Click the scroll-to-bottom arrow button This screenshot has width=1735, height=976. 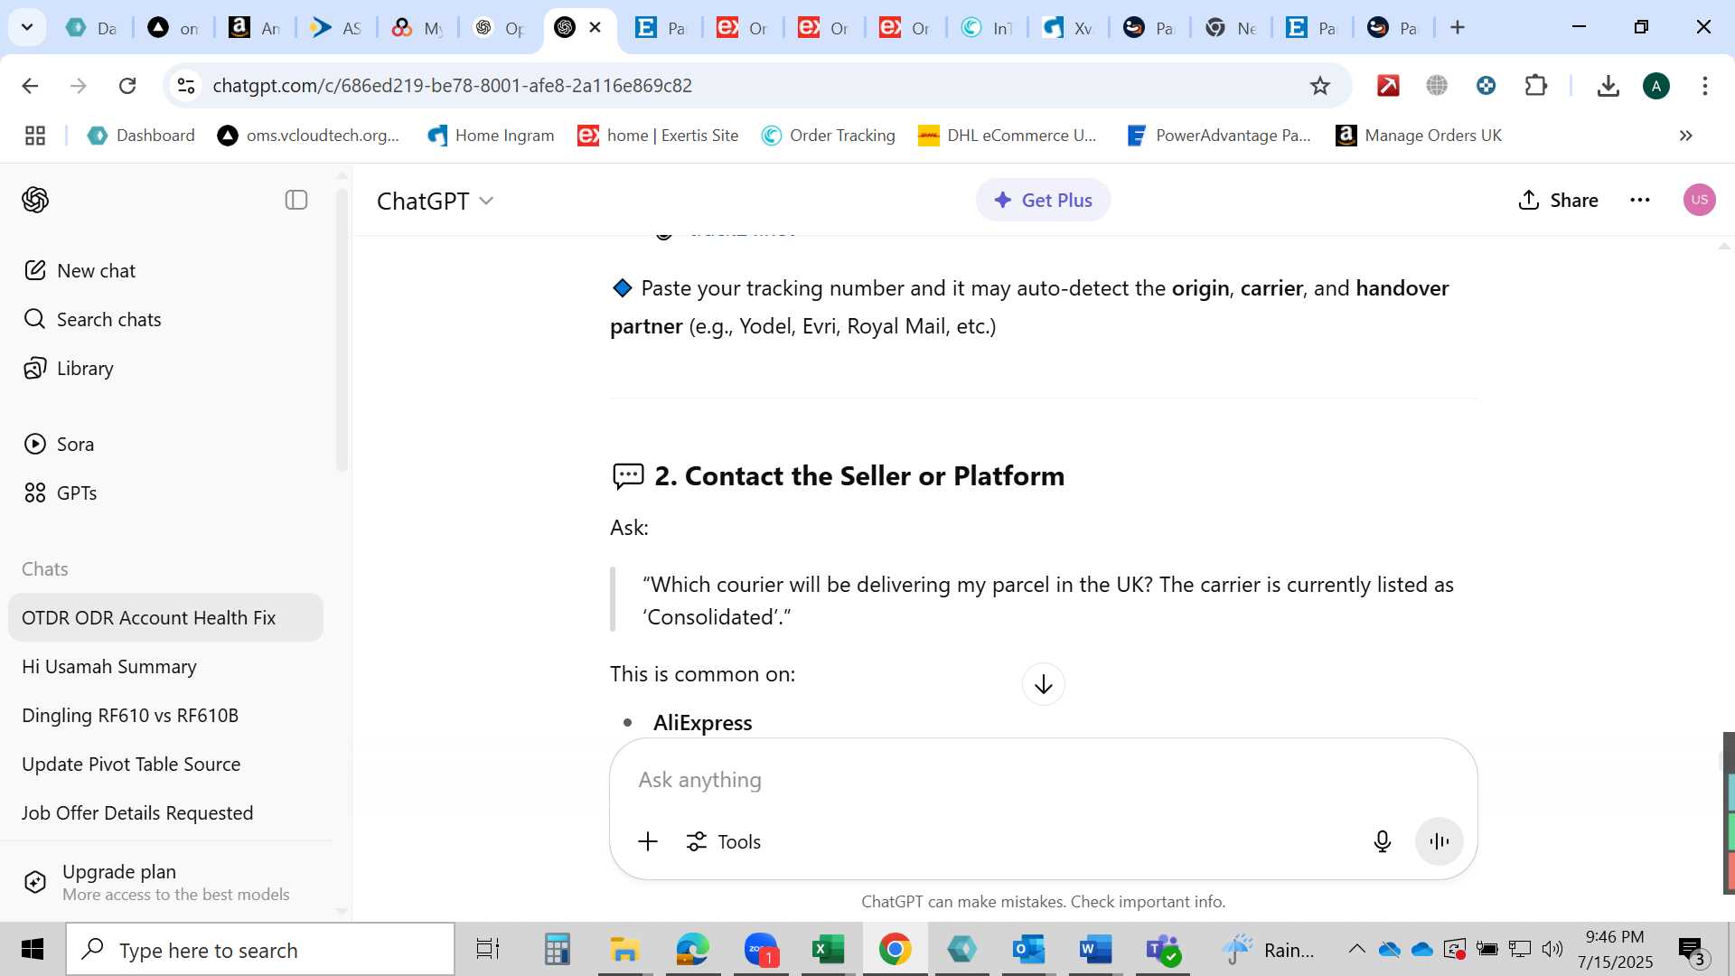point(1044,684)
